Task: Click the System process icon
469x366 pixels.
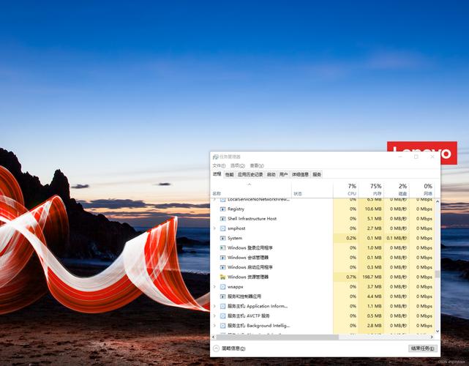Action: point(223,238)
